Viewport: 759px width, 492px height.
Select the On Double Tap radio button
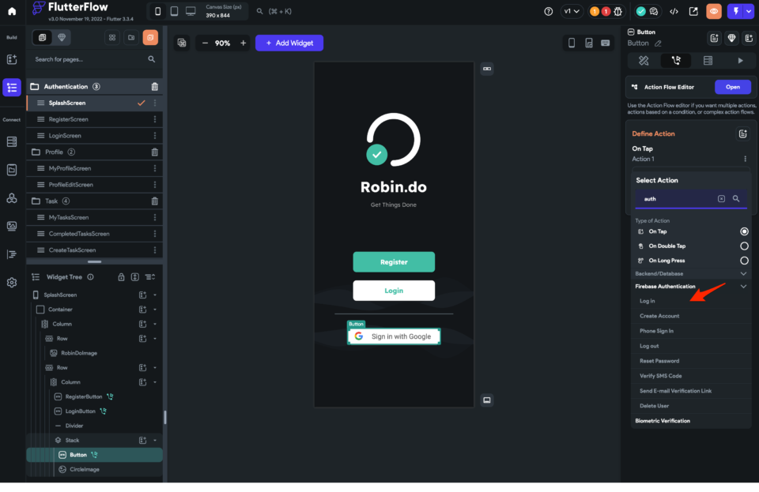[x=743, y=246]
